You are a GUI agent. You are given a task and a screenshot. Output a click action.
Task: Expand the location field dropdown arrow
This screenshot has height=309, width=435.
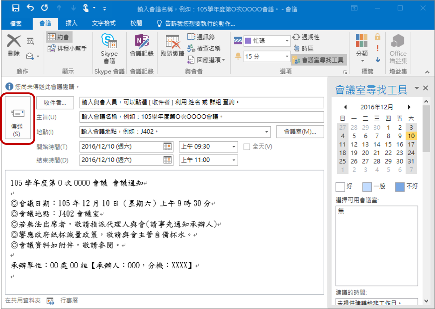(267, 131)
